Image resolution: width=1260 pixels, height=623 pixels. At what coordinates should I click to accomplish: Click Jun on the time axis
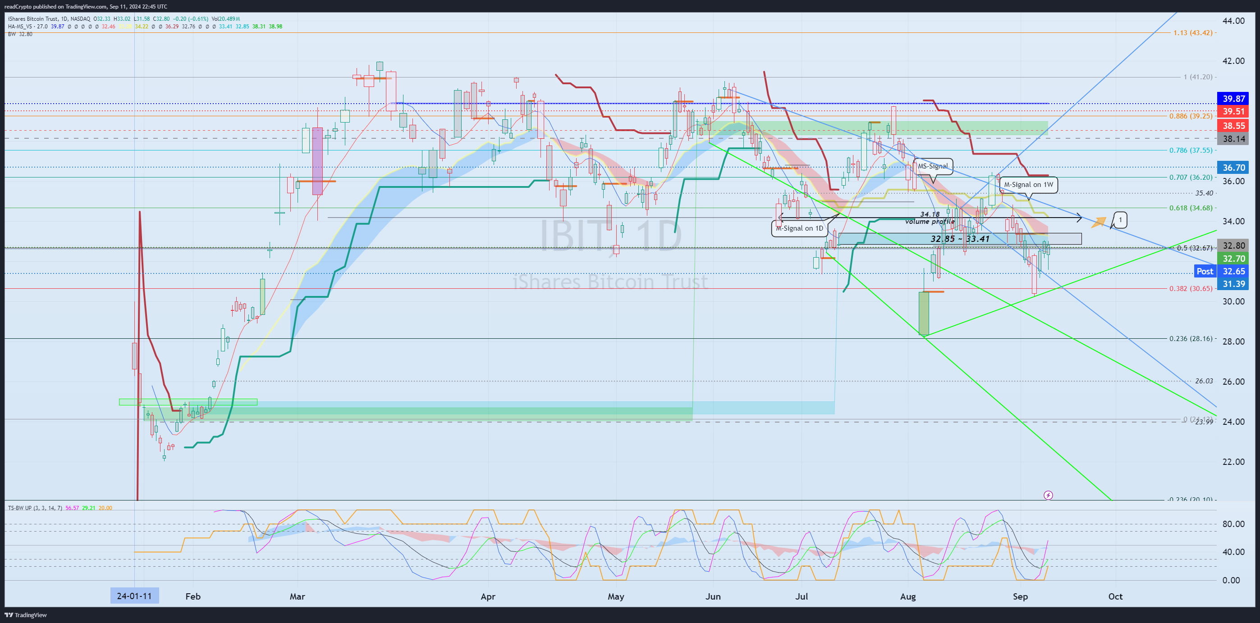(713, 596)
